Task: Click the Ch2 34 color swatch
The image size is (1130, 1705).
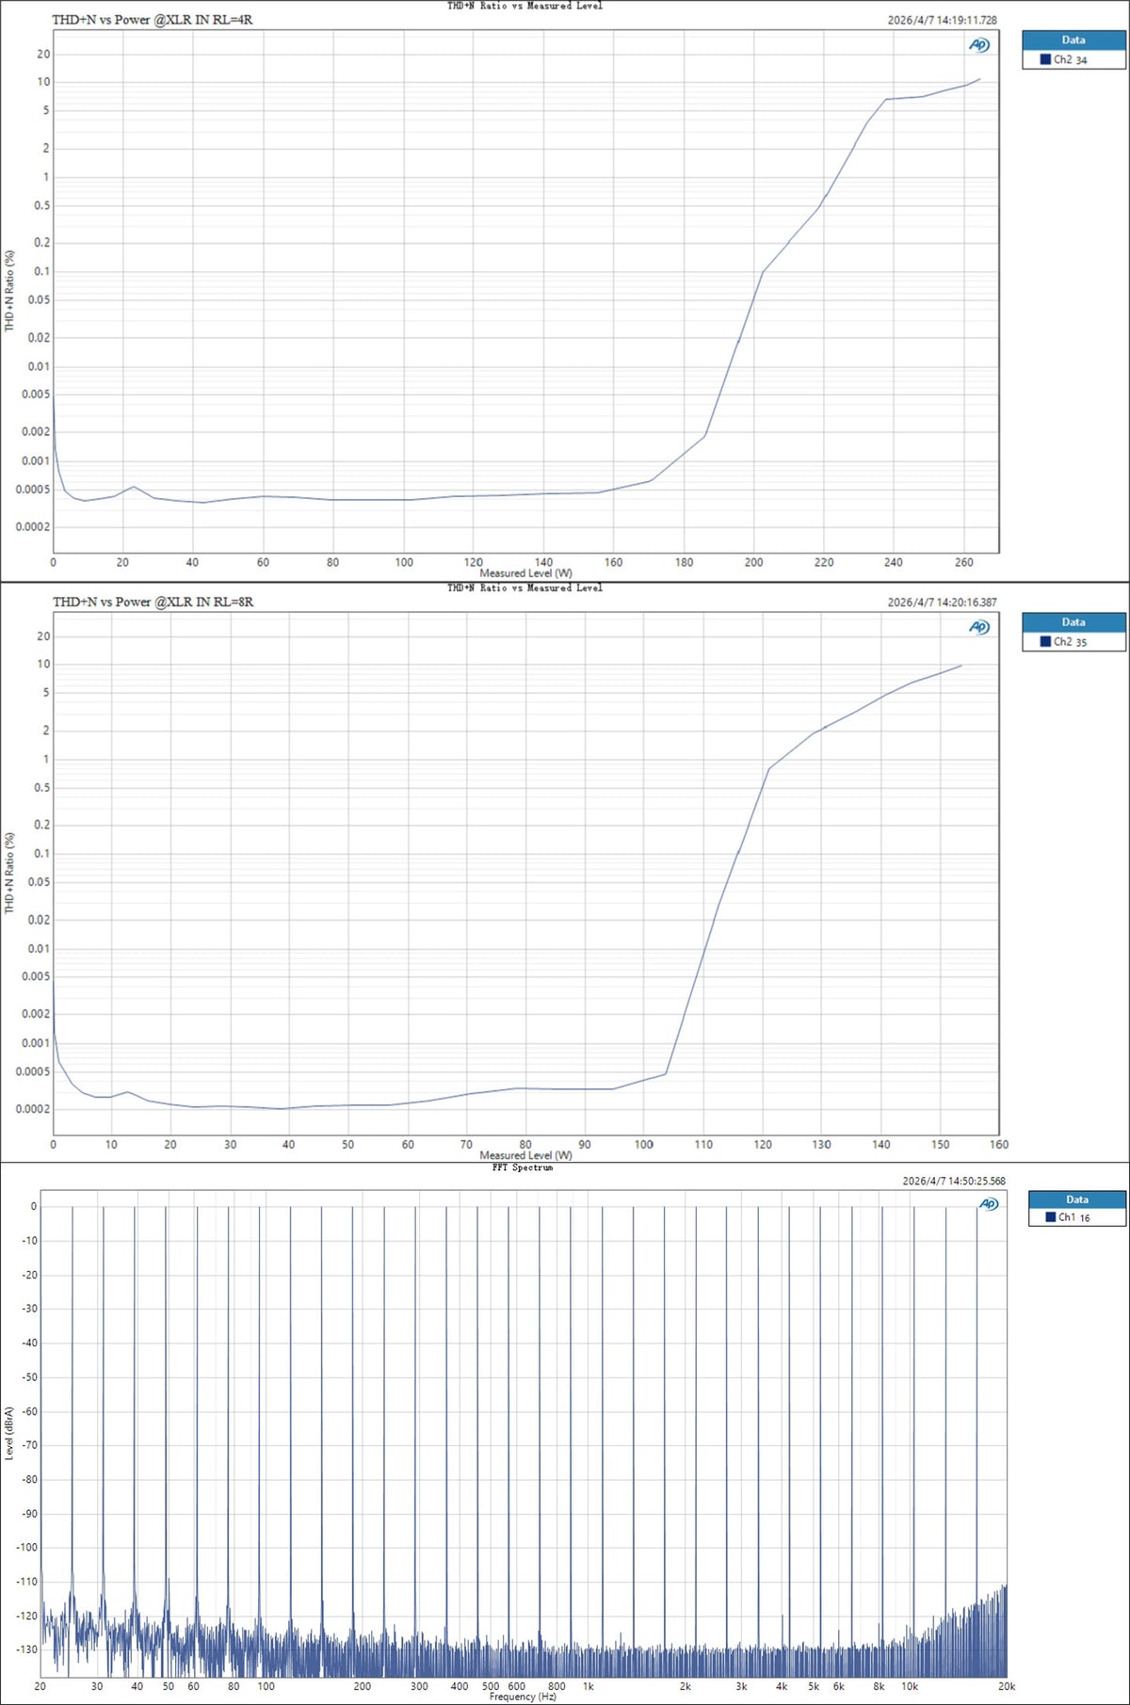Action: [x=1045, y=59]
